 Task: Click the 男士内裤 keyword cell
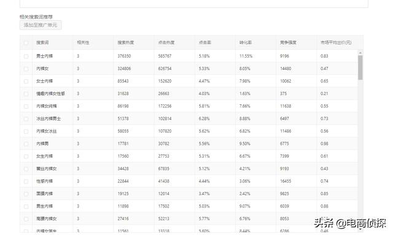pos(44,56)
